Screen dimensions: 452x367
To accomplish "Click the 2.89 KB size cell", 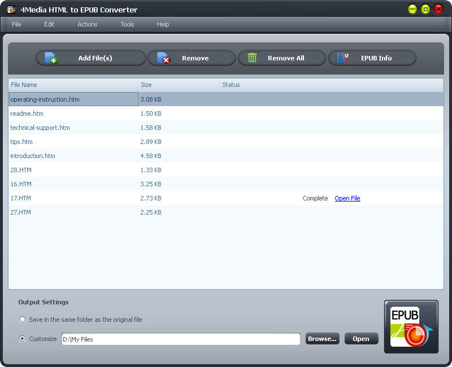I will 151,142.
